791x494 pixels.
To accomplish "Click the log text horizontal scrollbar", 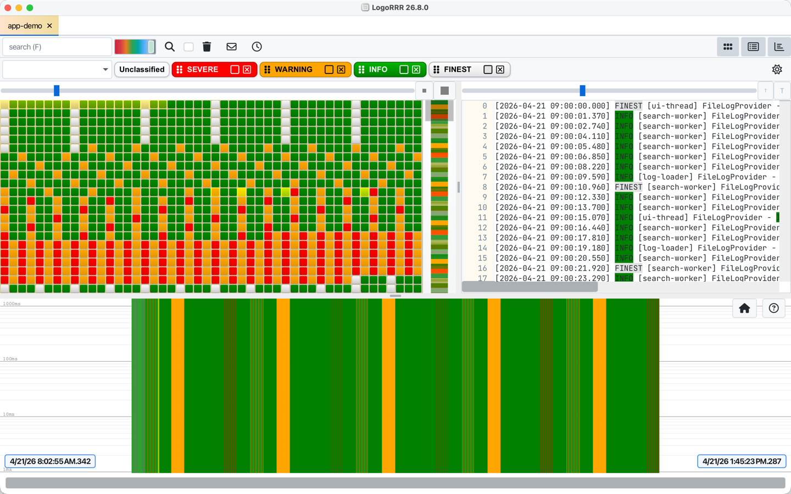I will tap(530, 287).
